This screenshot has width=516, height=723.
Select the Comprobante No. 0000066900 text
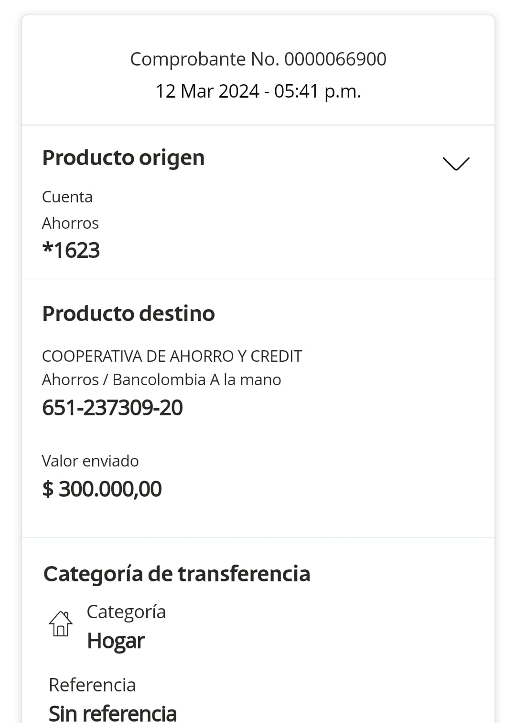pyautogui.click(x=258, y=59)
